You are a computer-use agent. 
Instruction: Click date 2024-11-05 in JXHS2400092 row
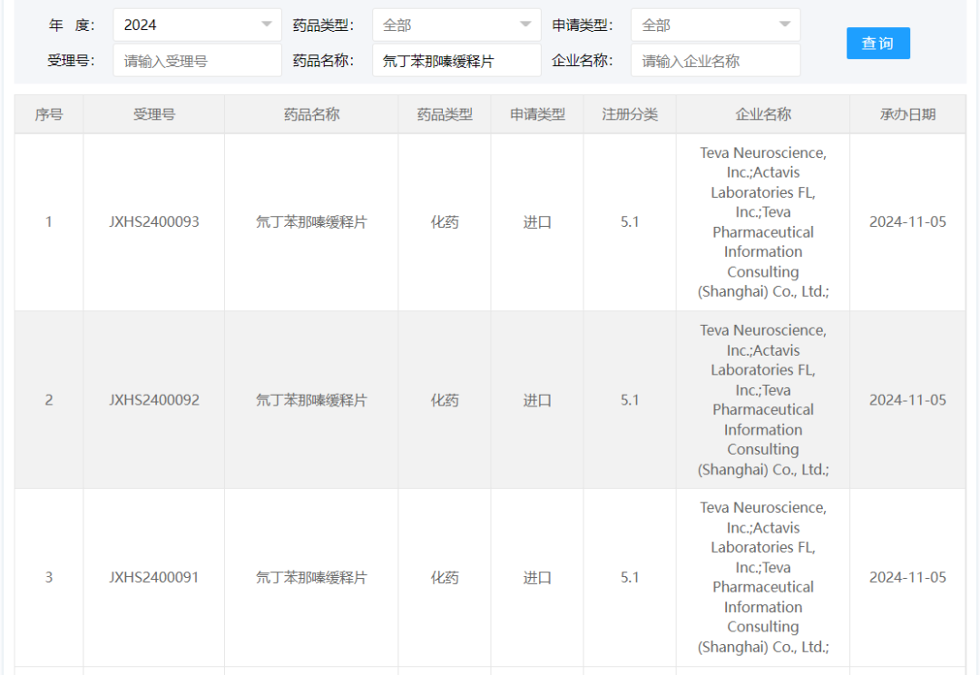pyautogui.click(x=907, y=400)
